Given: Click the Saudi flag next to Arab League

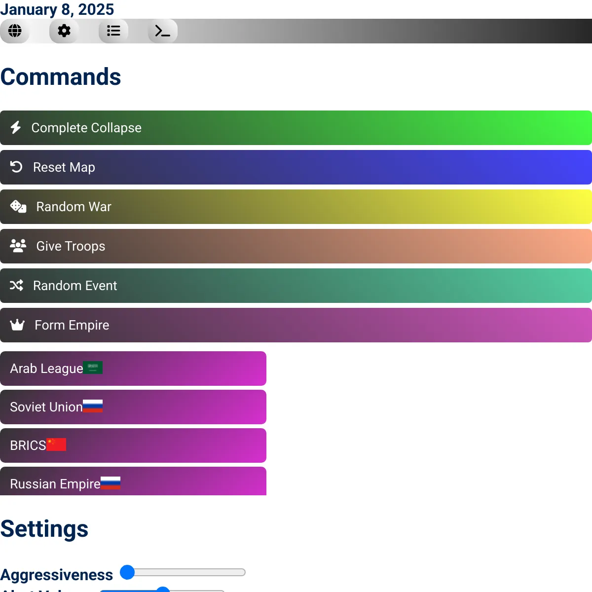Looking at the screenshot, I should coord(93,368).
